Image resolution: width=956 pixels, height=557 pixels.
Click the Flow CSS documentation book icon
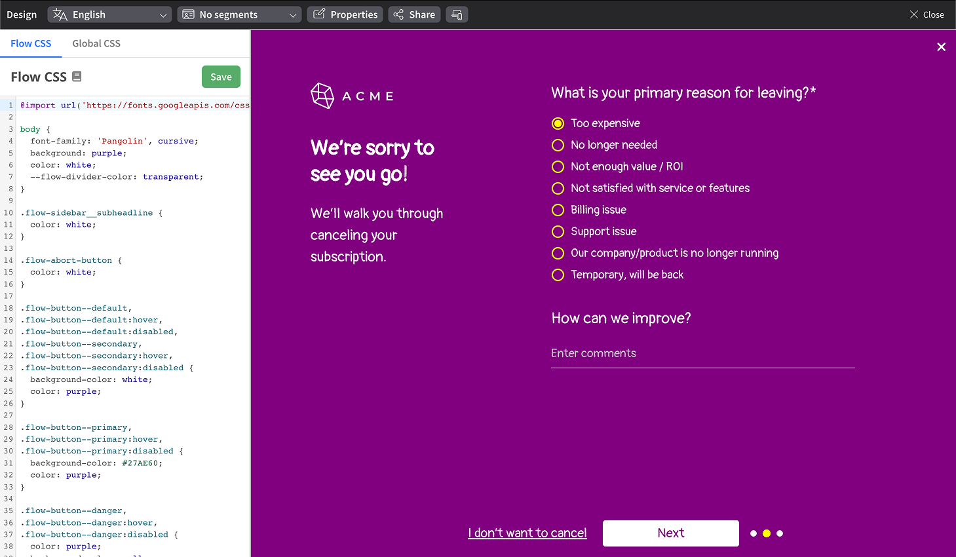[x=77, y=77]
